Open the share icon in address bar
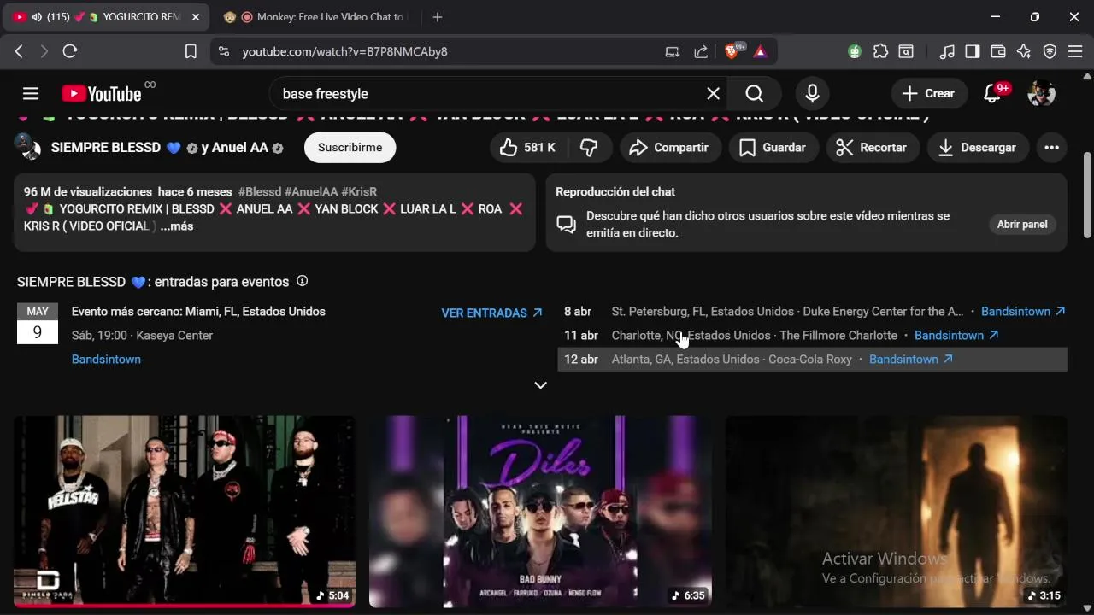1094x615 pixels. 701,51
